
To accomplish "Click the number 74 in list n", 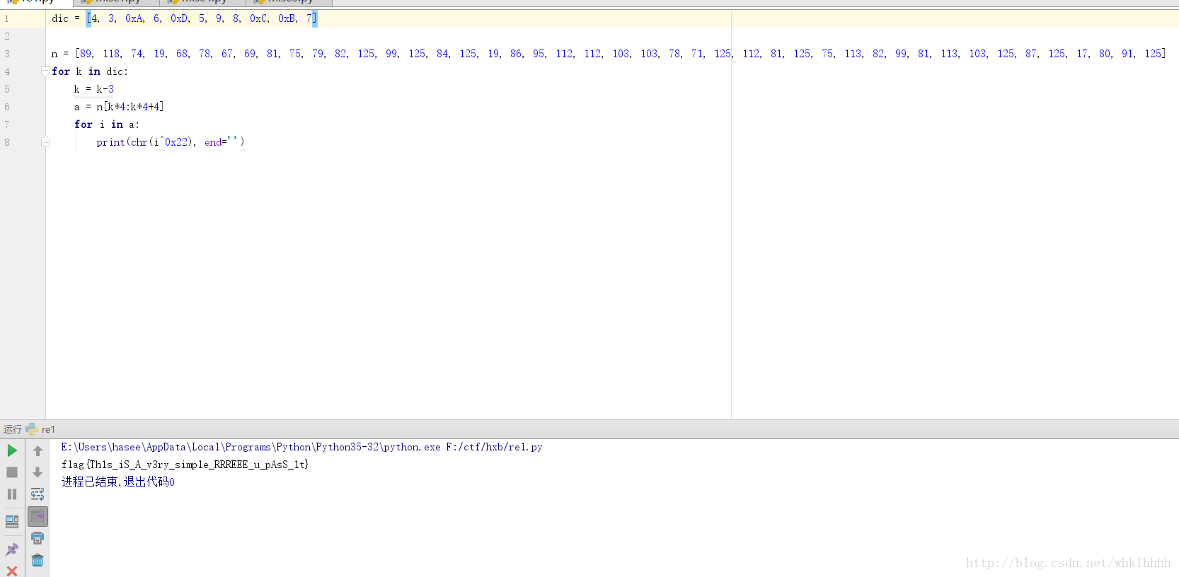I will 137,54.
